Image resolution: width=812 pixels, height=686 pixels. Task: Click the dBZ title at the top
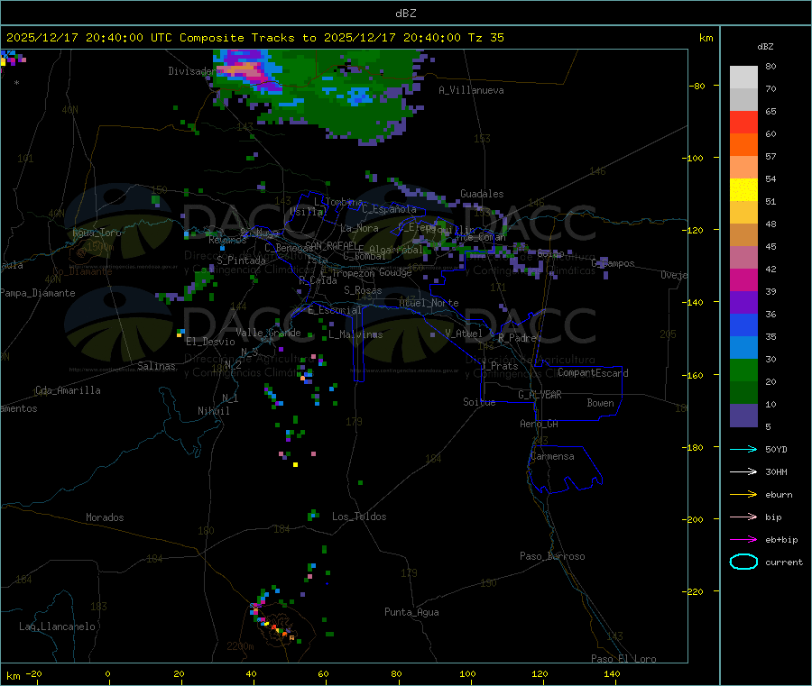pyautogui.click(x=405, y=14)
